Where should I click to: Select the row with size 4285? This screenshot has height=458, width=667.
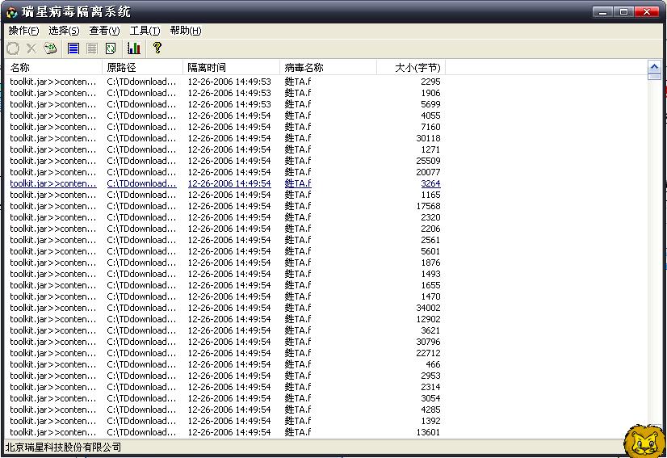pos(225,410)
